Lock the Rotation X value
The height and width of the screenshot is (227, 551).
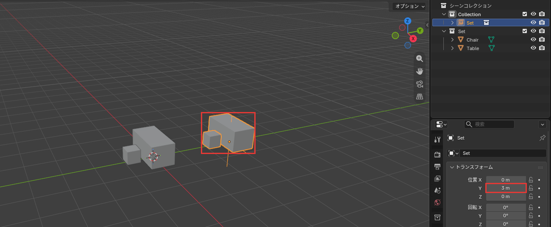pyautogui.click(x=531, y=207)
